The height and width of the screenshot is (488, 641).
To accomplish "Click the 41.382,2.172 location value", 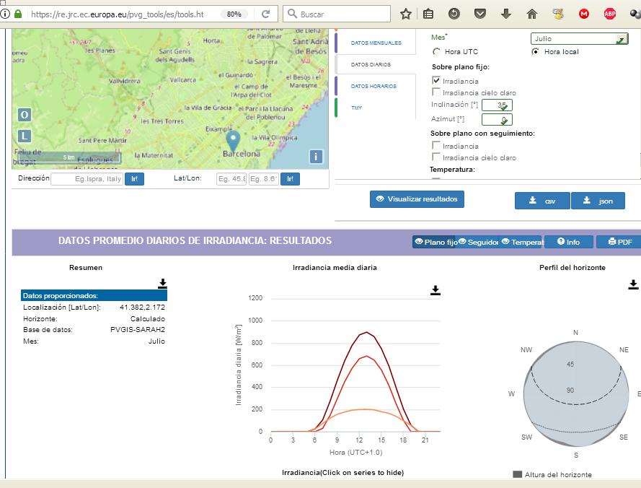I will point(142,307).
